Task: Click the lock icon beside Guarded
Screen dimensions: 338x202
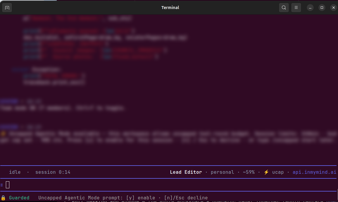Action: point(3,198)
